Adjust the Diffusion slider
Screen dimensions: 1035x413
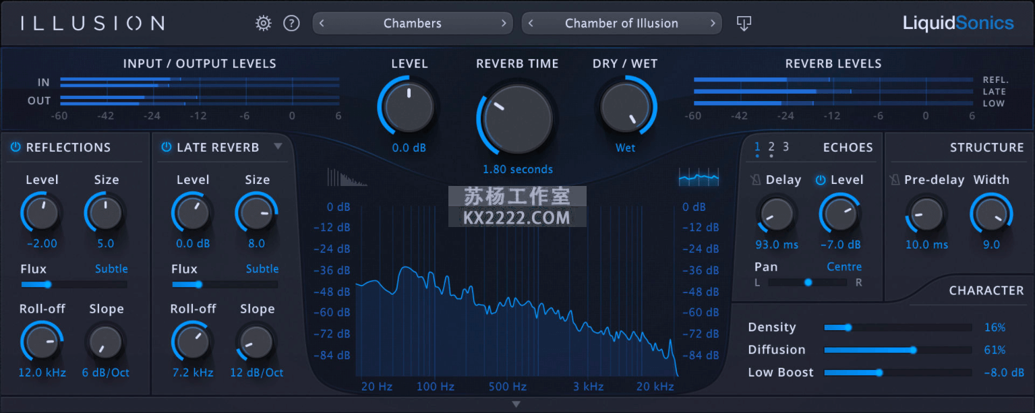click(x=898, y=350)
